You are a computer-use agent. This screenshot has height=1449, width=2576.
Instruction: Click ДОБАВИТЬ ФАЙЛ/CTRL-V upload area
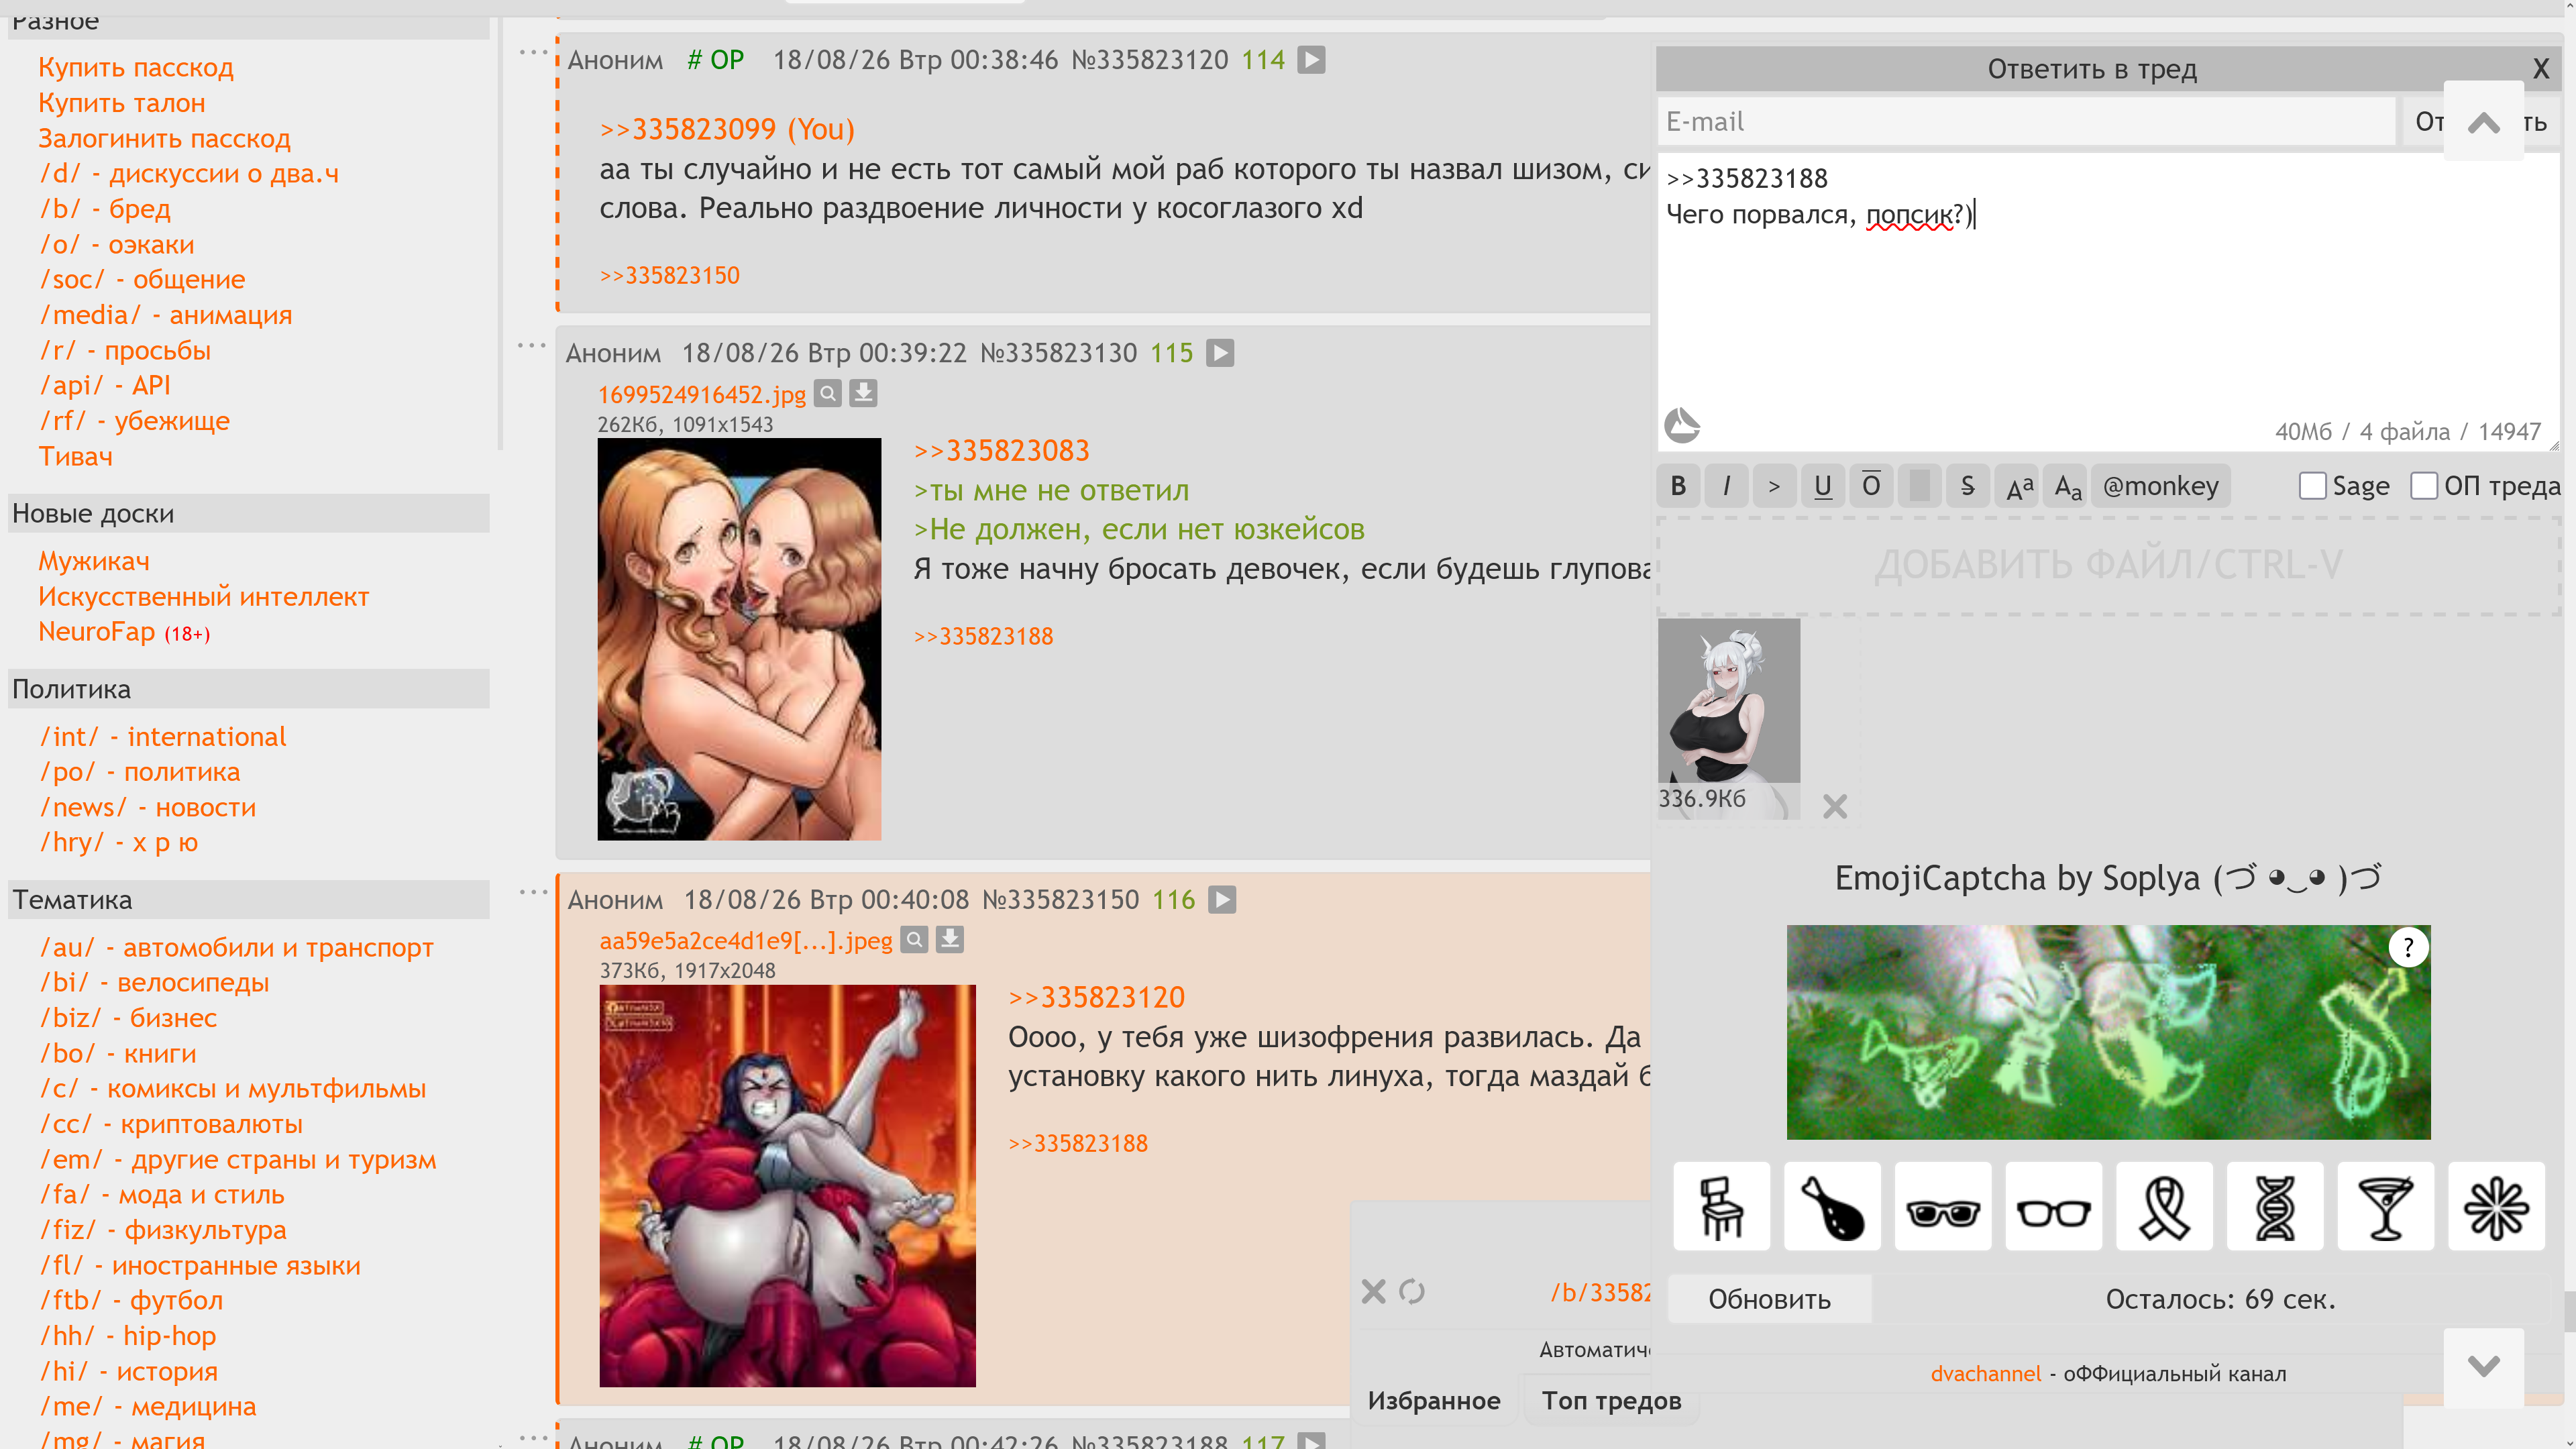[2108, 565]
